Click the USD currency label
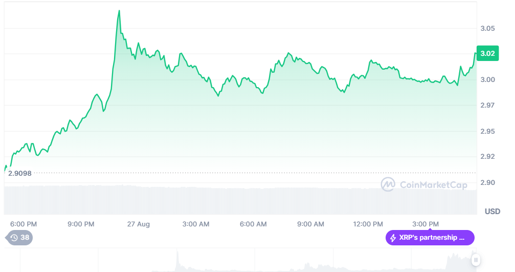The image size is (515, 272). [492, 211]
